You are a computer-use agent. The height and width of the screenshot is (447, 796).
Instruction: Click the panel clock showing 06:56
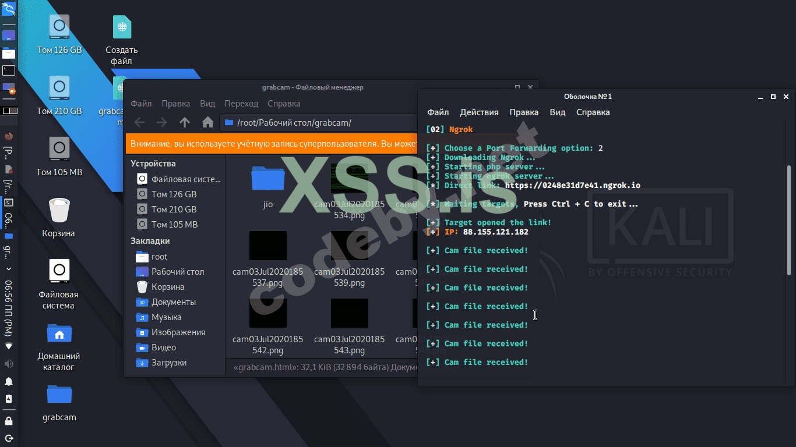(x=9, y=308)
